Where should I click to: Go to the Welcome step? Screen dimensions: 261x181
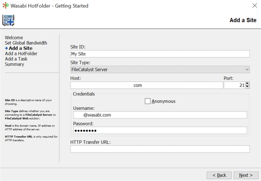[14, 38]
